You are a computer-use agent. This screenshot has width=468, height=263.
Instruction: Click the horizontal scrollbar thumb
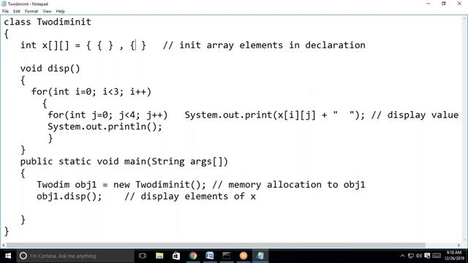(216, 245)
